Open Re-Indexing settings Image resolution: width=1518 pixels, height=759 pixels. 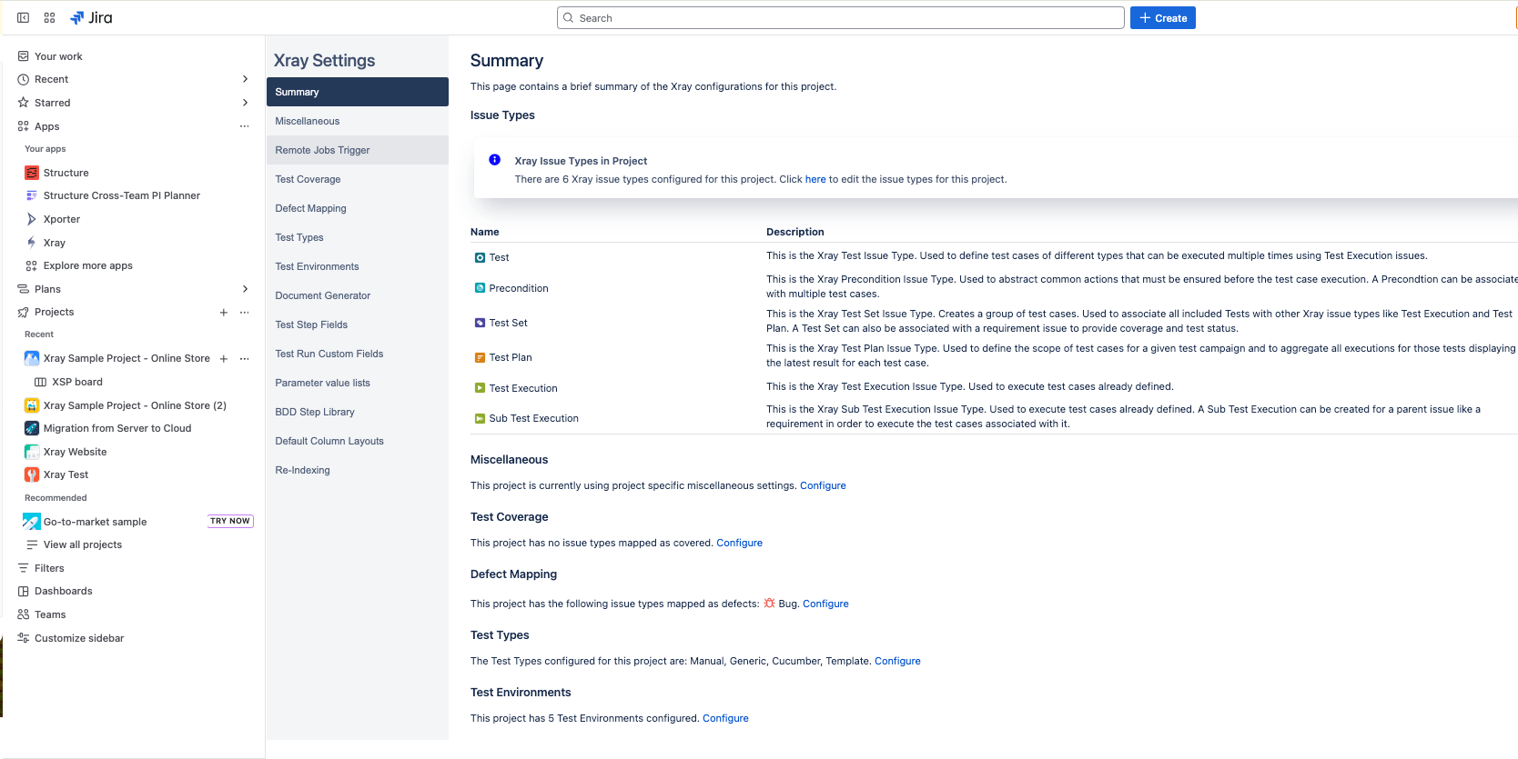tap(358, 470)
